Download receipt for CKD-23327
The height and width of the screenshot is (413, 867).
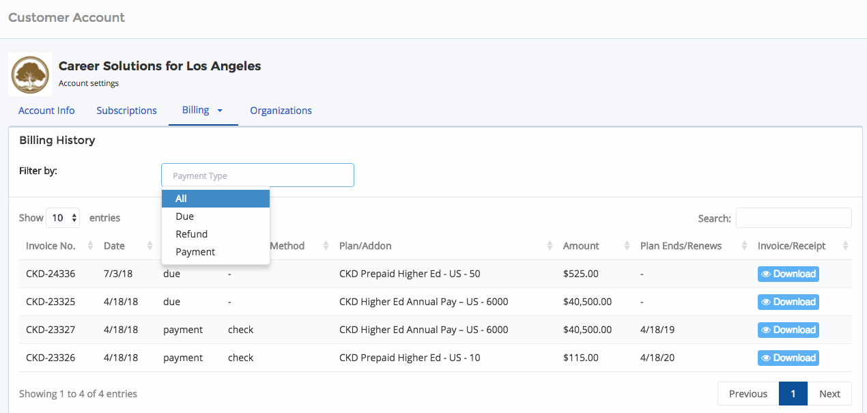point(788,330)
